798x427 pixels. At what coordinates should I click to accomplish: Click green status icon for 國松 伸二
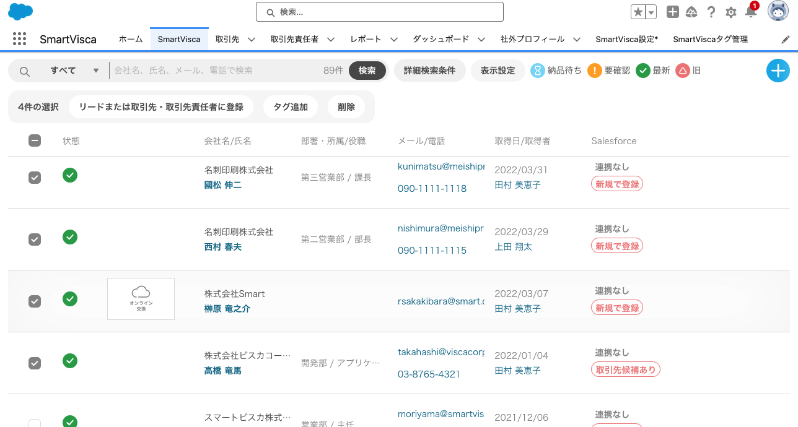pos(70,175)
